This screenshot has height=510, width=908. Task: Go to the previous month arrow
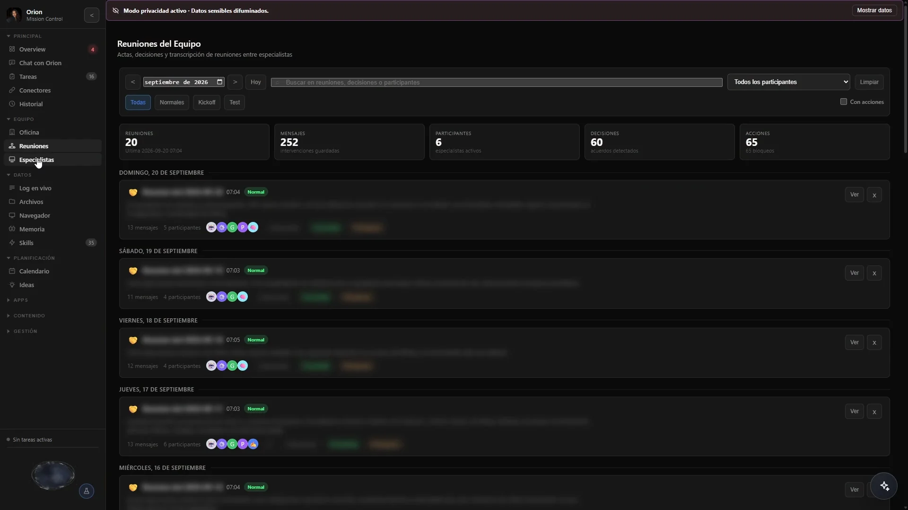pos(133,82)
